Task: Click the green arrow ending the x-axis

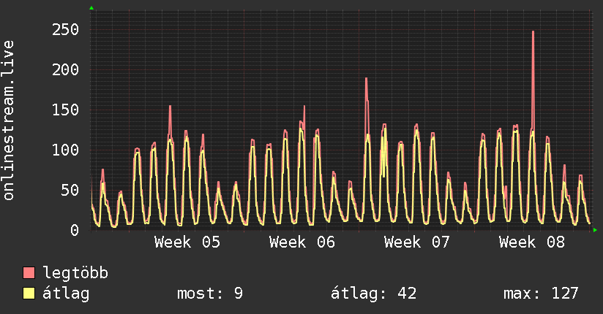Action: (x=595, y=230)
